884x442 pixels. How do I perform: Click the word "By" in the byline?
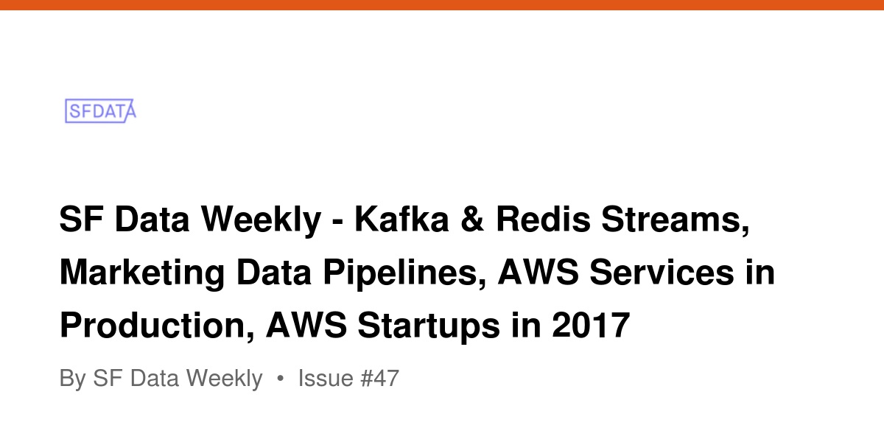(72, 379)
